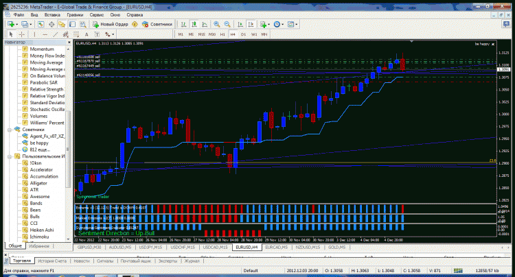This screenshot has width=515, height=277.
Task: Toggle Auto Scroll chart button
Action: (x=240, y=24)
